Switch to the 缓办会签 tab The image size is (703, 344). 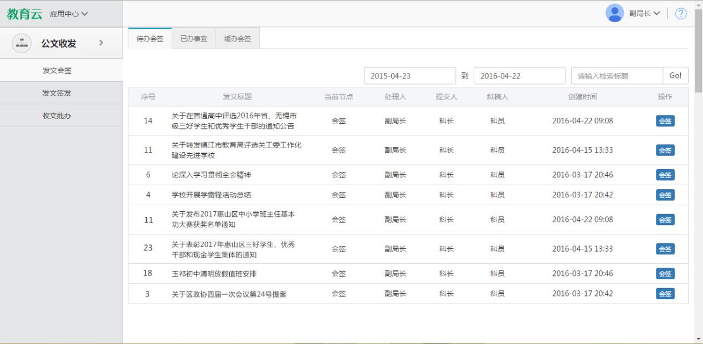(237, 39)
